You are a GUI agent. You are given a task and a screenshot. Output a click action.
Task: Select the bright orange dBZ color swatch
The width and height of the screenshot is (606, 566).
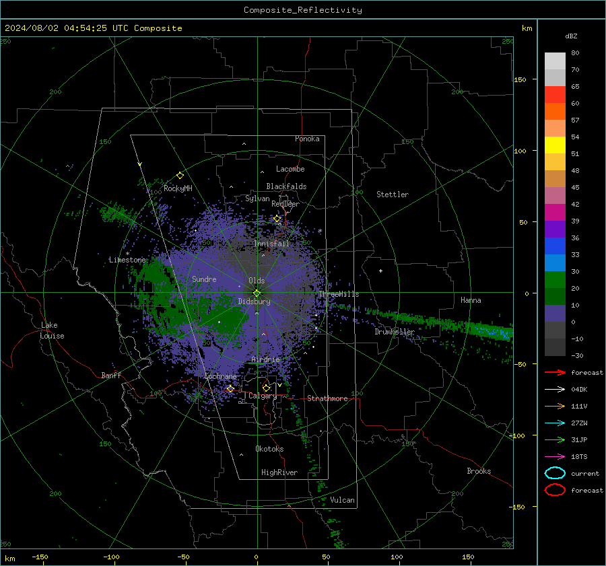[x=555, y=111]
